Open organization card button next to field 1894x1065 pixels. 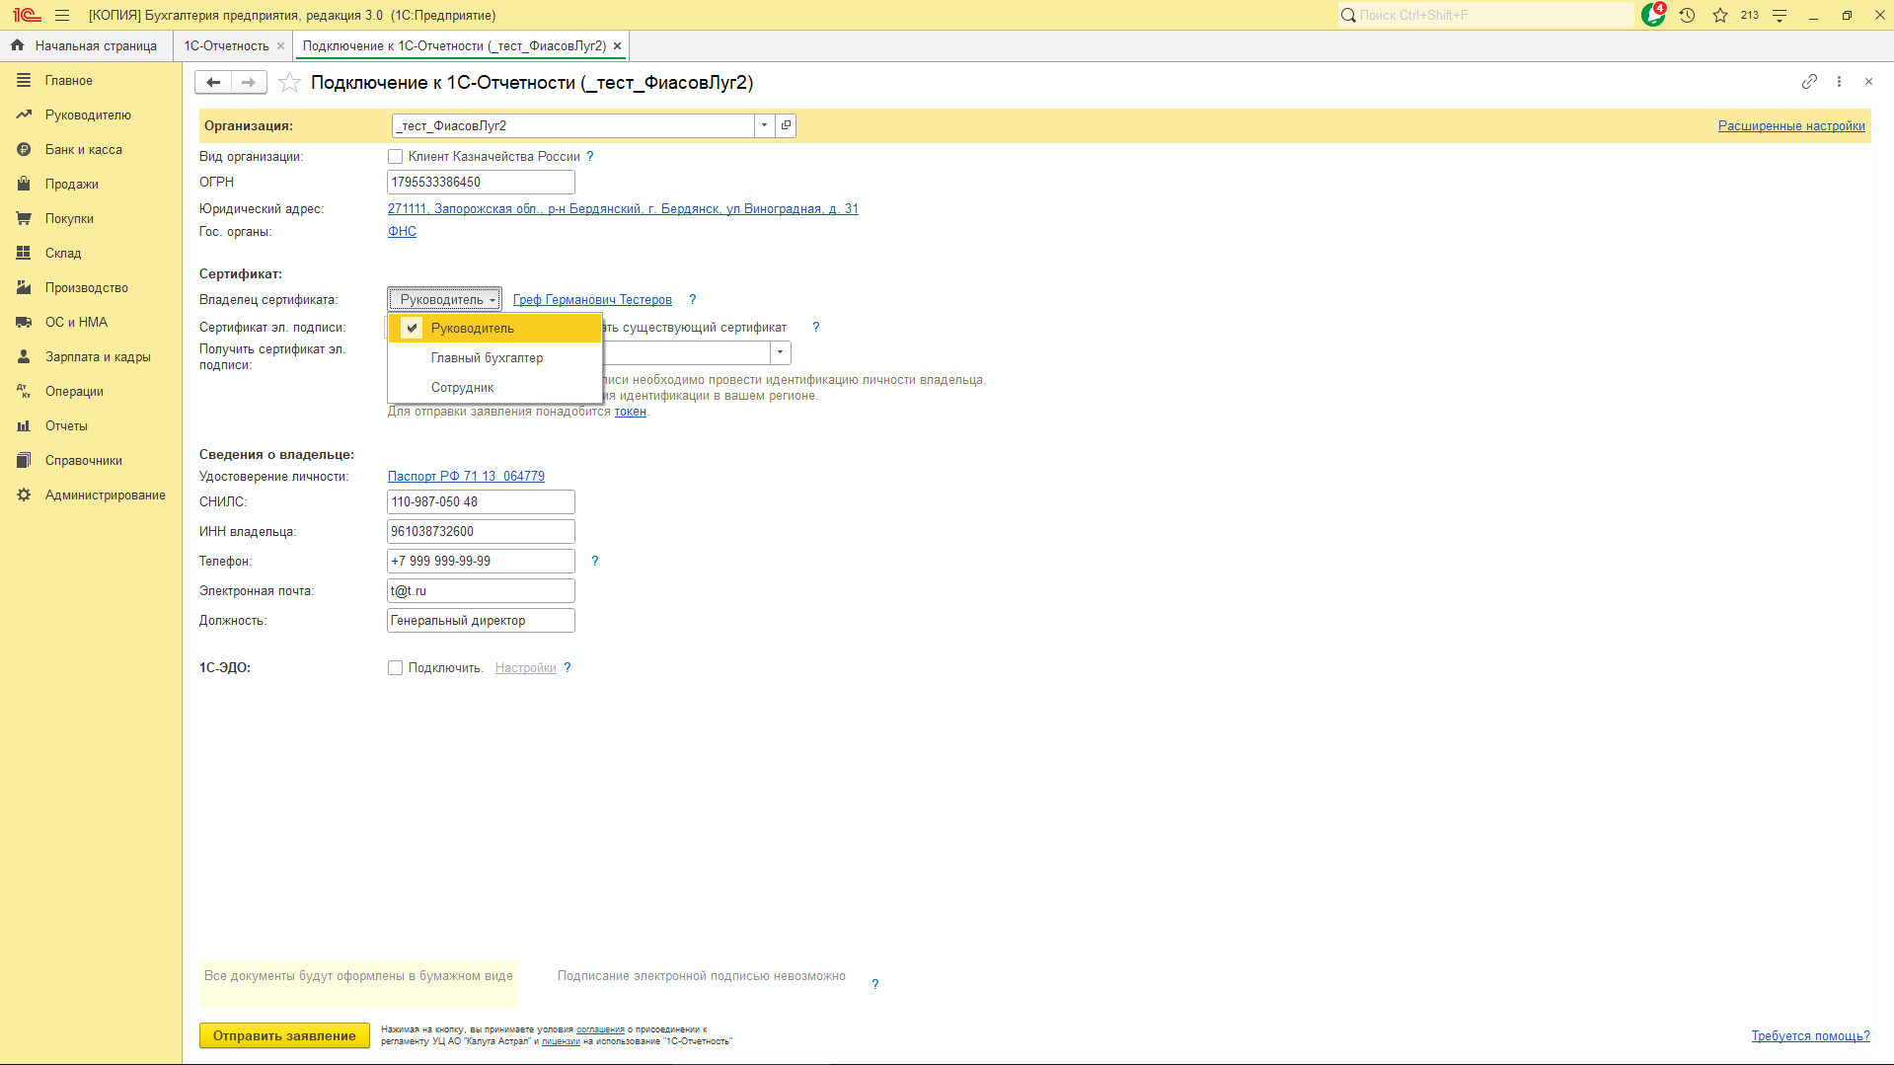click(x=786, y=125)
